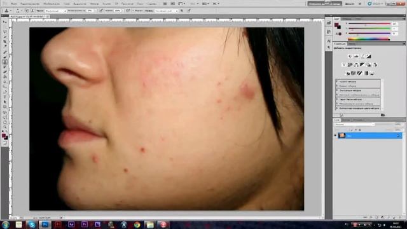Screen dimensions: 407x229
Task: Select the Lasso tool
Action: (4, 32)
